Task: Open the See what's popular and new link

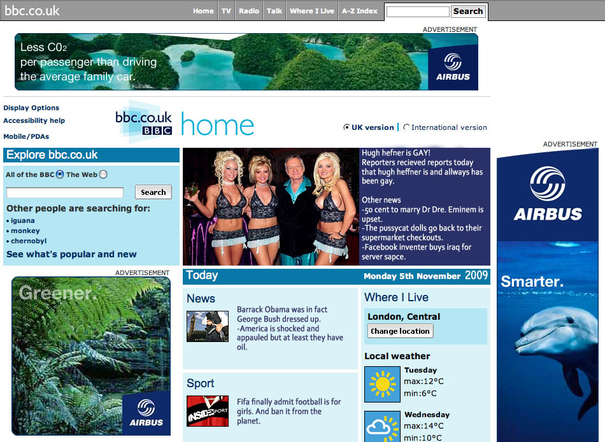Action: click(x=73, y=253)
